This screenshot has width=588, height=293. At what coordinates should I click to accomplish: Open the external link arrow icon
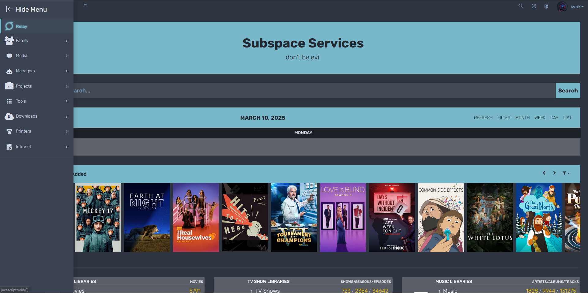[x=85, y=6]
